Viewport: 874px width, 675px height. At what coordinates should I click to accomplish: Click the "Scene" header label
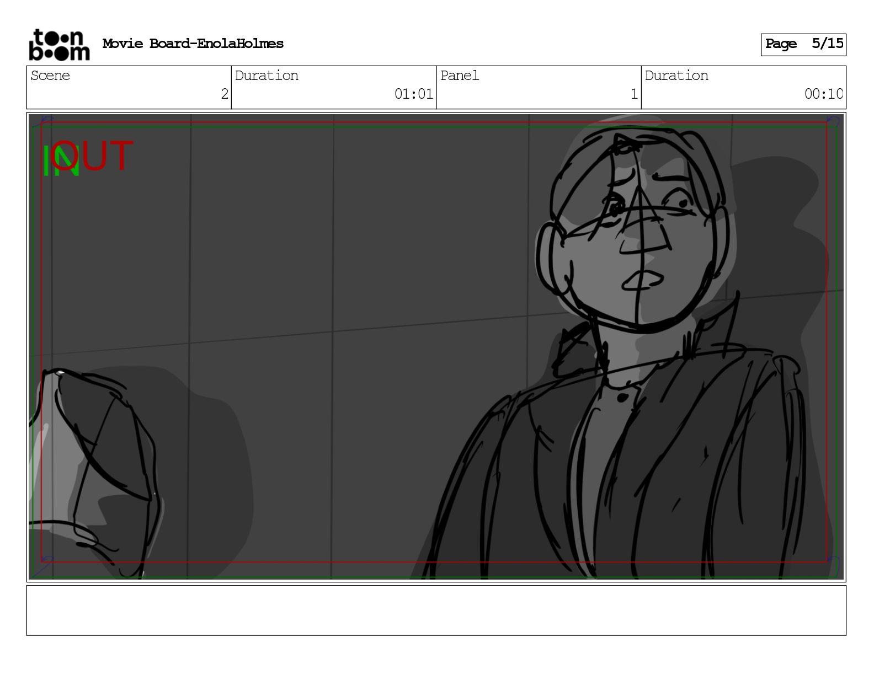(50, 76)
